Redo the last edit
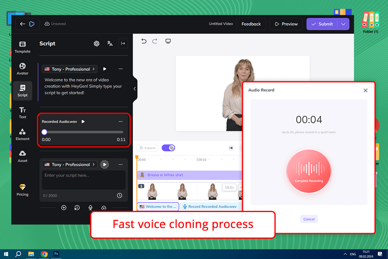The image size is (388, 259). [155, 41]
